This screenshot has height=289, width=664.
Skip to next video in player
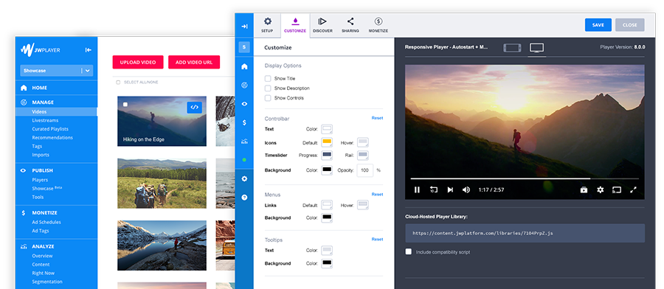point(450,190)
